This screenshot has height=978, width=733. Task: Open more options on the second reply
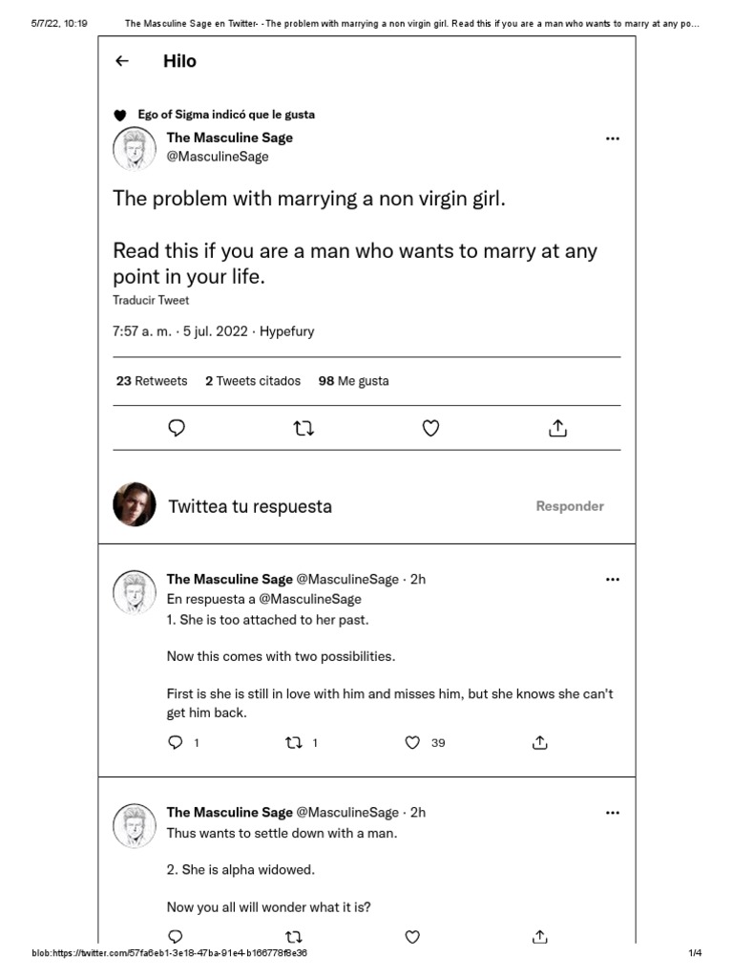point(613,813)
